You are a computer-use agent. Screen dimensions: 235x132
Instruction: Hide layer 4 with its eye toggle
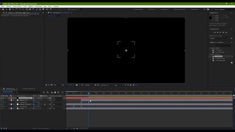click(x=1, y=109)
